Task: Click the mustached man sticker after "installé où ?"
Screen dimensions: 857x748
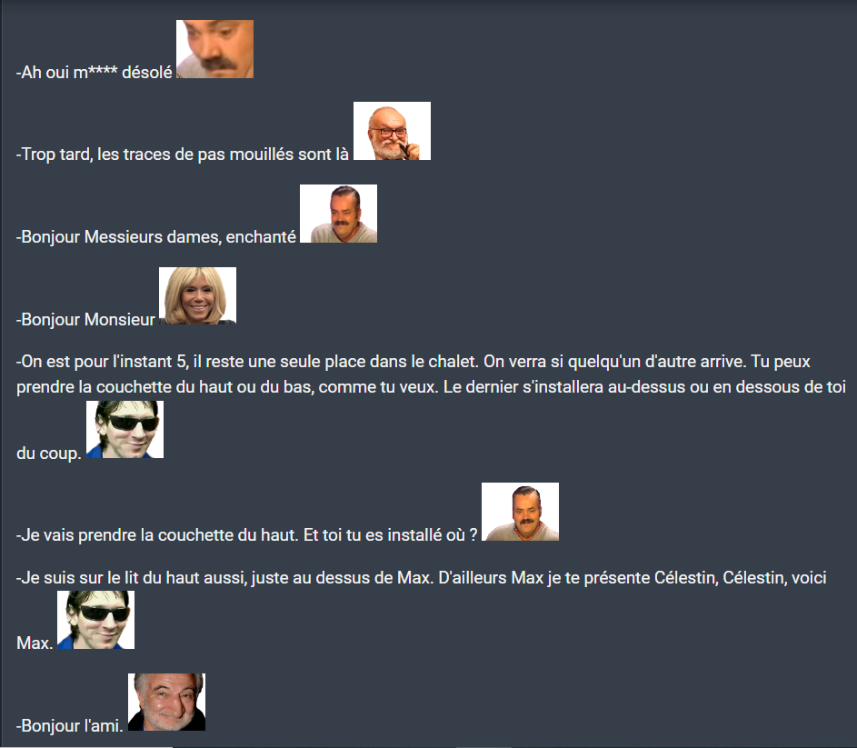Action: coord(520,512)
